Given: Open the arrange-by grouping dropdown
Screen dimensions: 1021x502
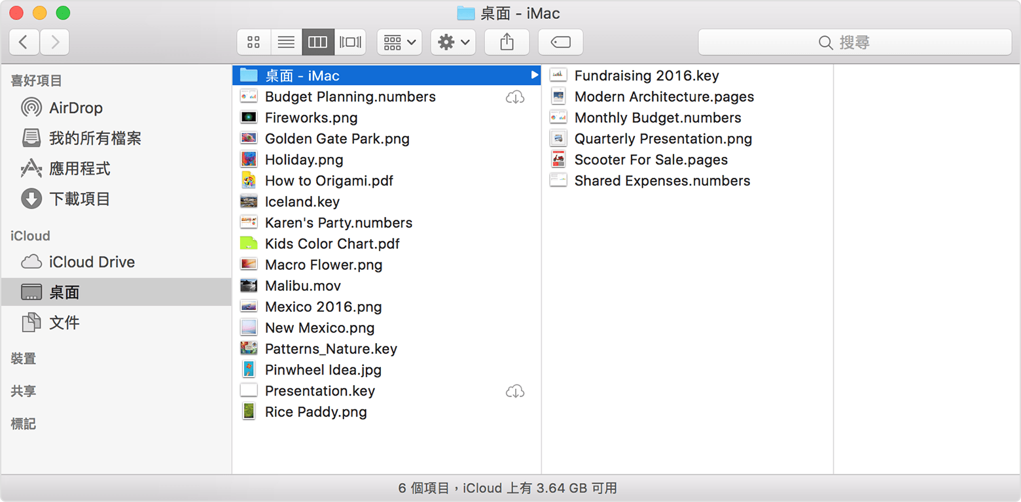Looking at the screenshot, I should (x=399, y=42).
